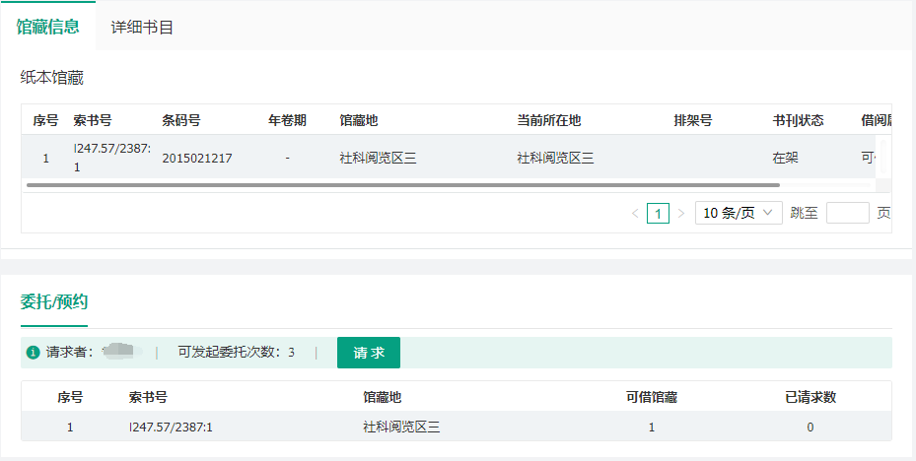This screenshot has height=461, width=916.
Task: Click the 在架 status cell
Action: [x=786, y=158]
